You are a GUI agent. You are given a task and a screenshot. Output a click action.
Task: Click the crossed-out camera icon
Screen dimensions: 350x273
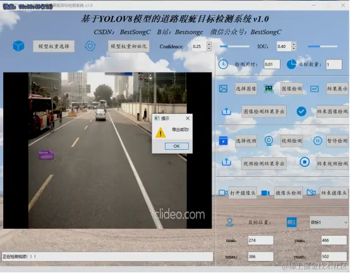(x=311, y=192)
